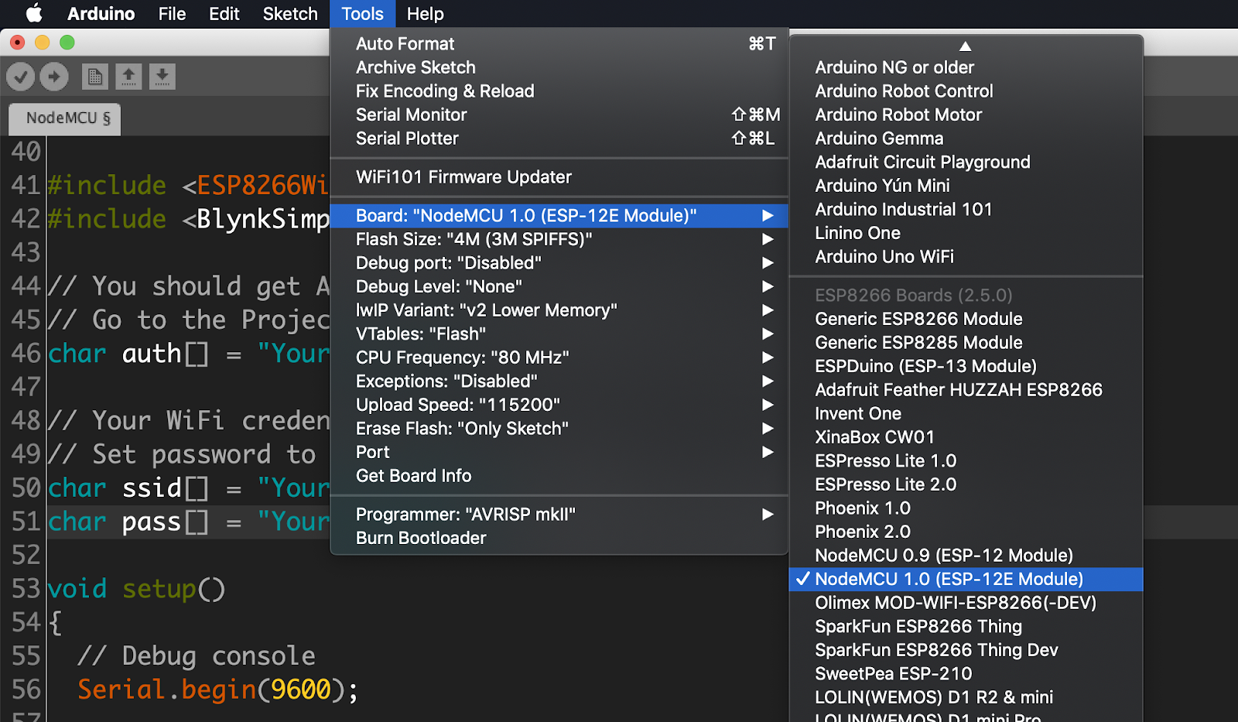Choose Arduino NG or older board
Screen dimensions: 1238x722
click(966, 68)
